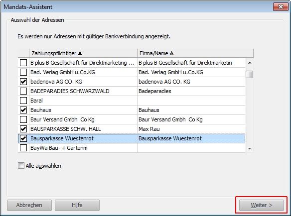Check the BayWa Bau- + Gartenm checkbox
This screenshot has height=216, width=291.
tap(23, 148)
